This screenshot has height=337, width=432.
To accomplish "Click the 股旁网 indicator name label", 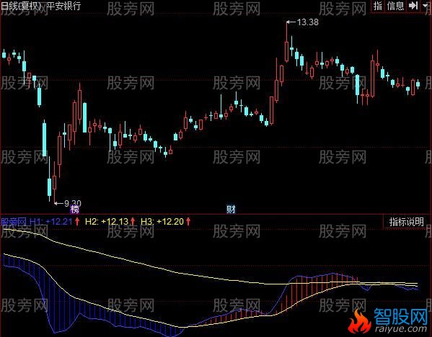I will [14, 222].
